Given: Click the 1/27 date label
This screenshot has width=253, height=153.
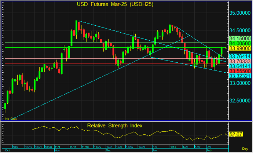Looking at the screenshot, I should [198, 147].
